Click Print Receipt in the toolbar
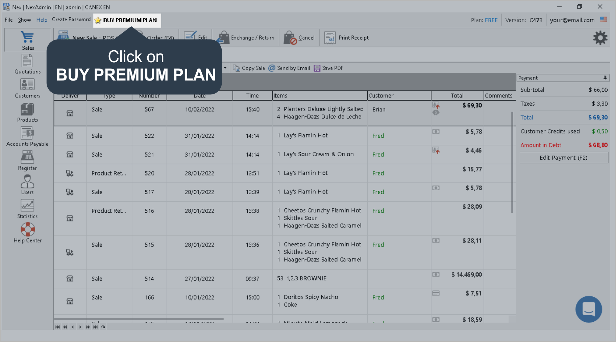 click(347, 38)
